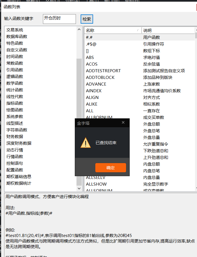
Task: Select the .#$@ function row
Action: tap(140, 44)
